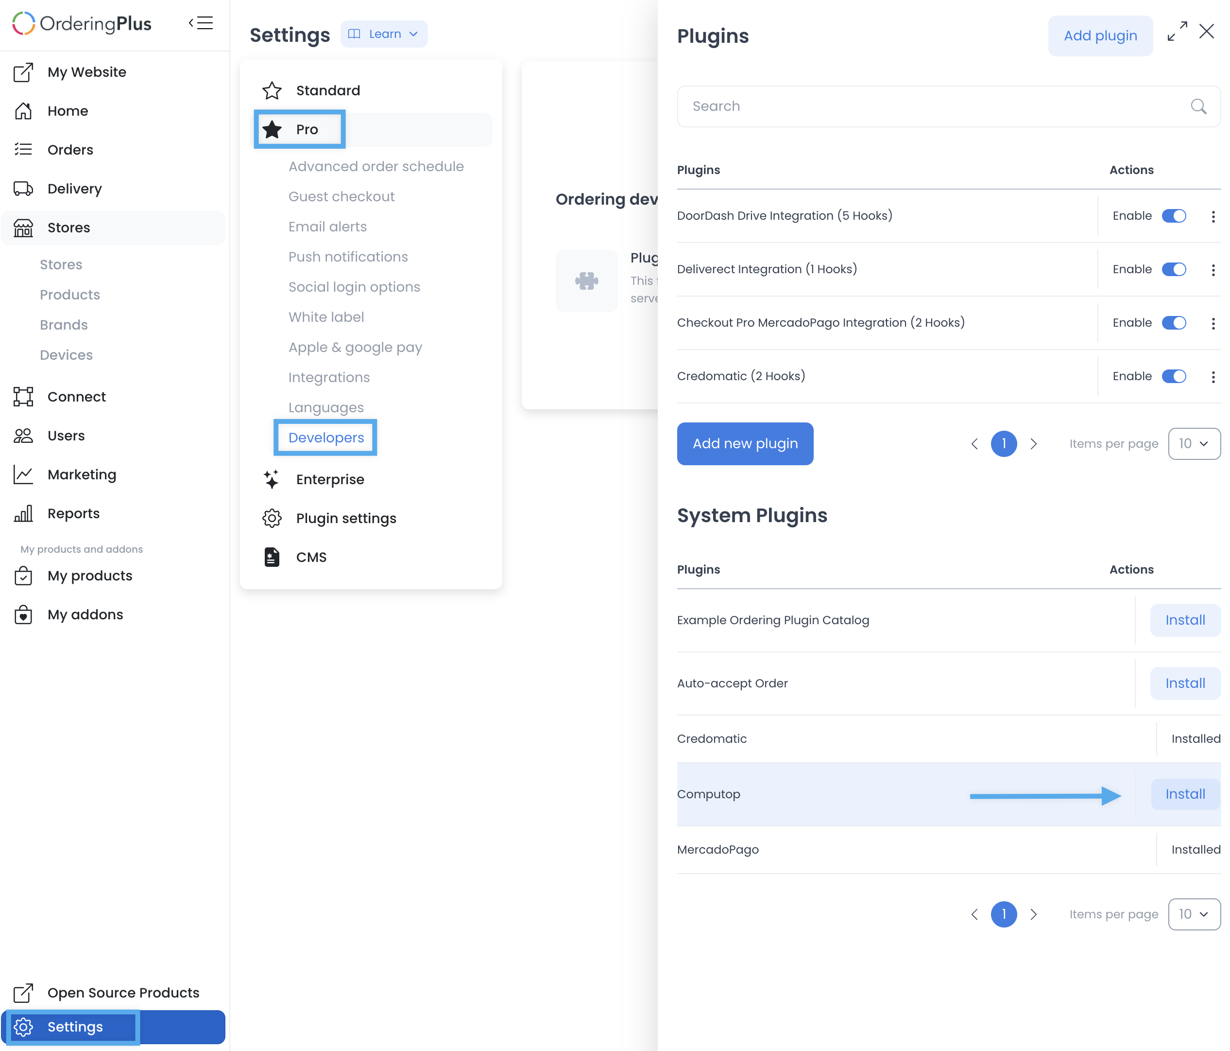The height and width of the screenshot is (1051, 1230).
Task: Click the puzzle piece plugin icon
Action: tap(586, 280)
